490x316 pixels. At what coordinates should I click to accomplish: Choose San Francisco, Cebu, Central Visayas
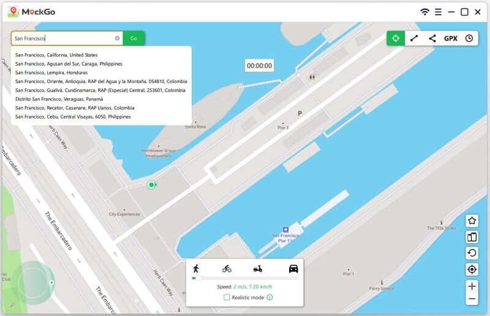pyautogui.click(x=73, y=117)
